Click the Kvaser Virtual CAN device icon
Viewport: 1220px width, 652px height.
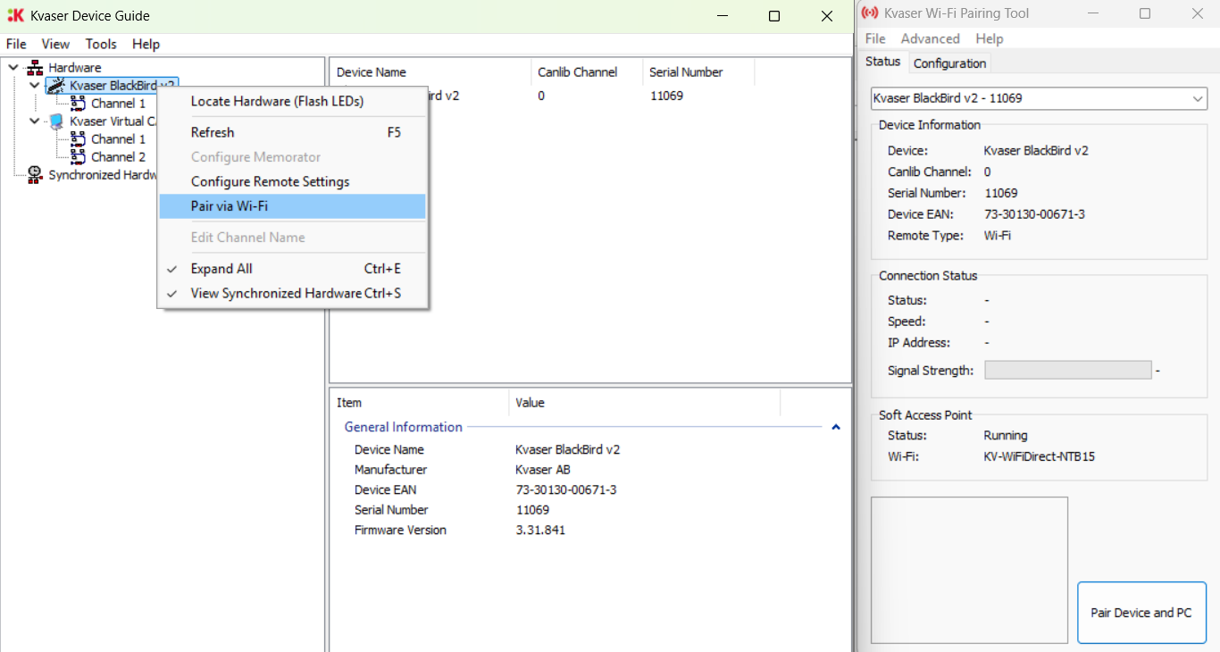tap(56, 121)
